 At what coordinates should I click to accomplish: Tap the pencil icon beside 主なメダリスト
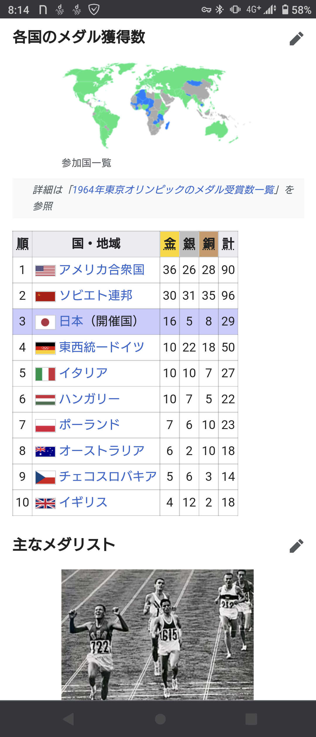click(296, 546)
